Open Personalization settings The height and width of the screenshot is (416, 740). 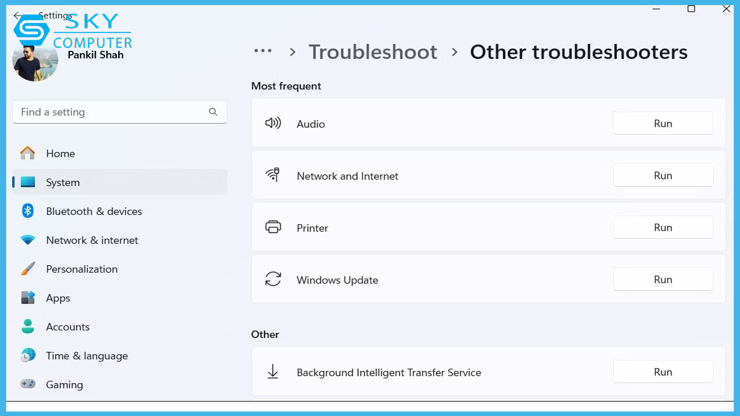(x=120, y=269)
